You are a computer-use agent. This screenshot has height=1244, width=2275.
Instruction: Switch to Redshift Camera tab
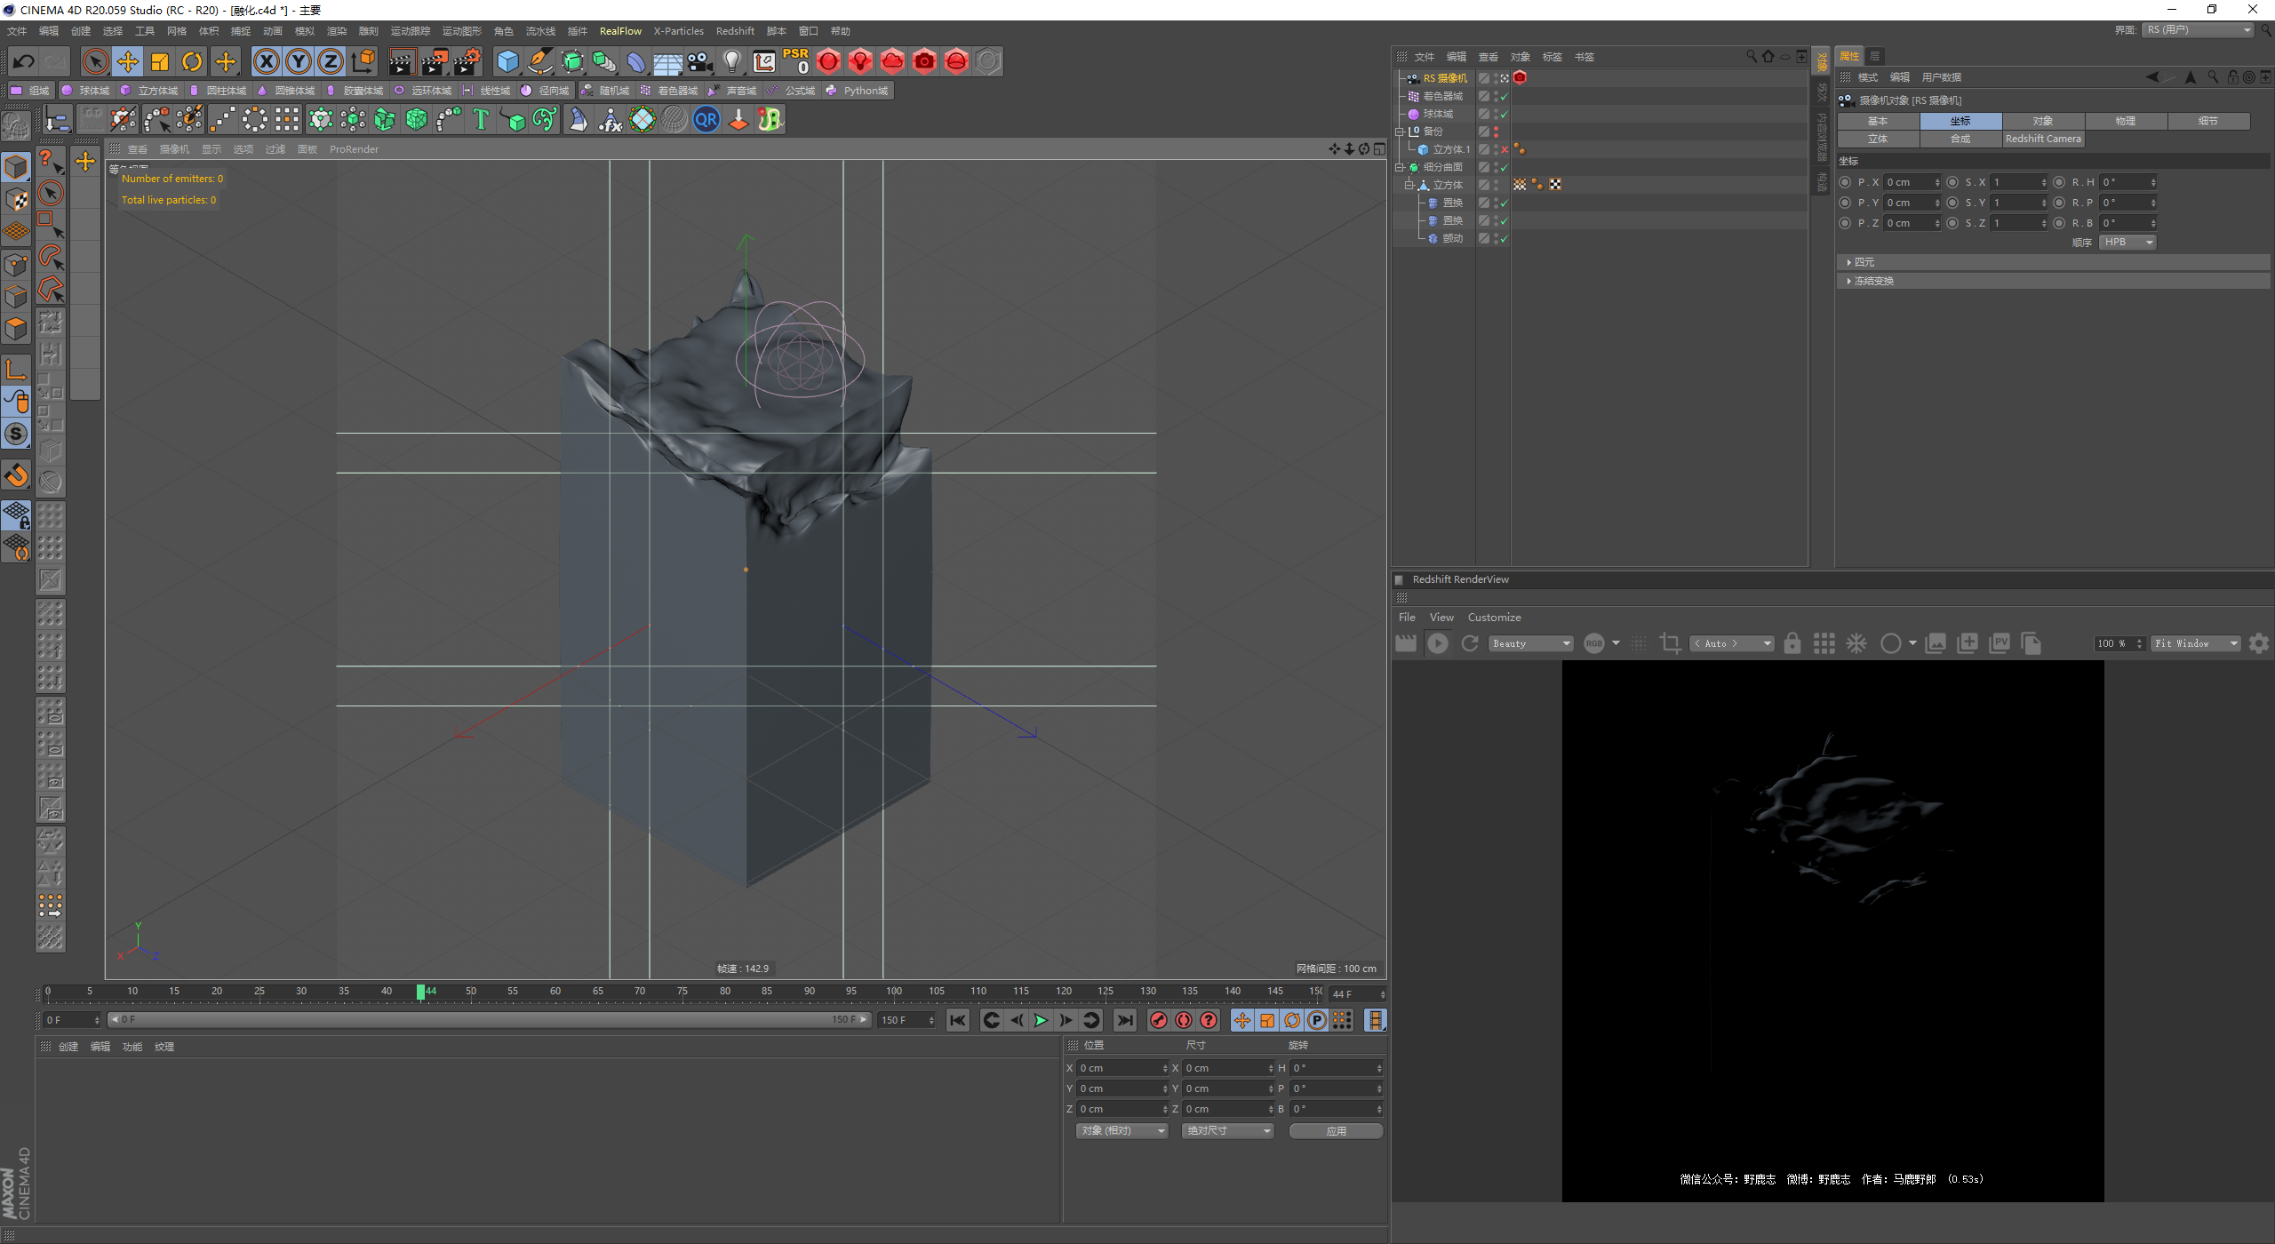(2042, 139)
